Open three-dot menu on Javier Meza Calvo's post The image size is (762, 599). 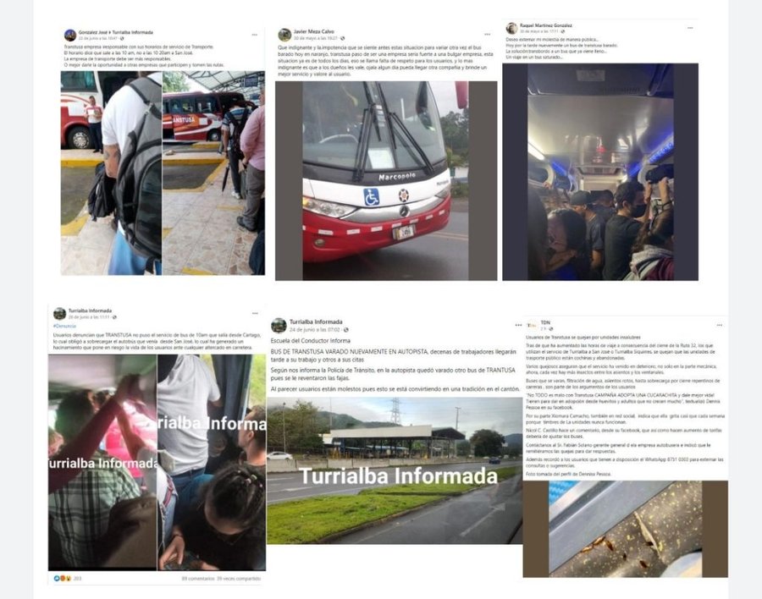(488, 35)
